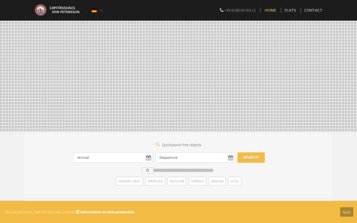
Task: Toggle the BATHTUB filter
Action: point(177,181)
